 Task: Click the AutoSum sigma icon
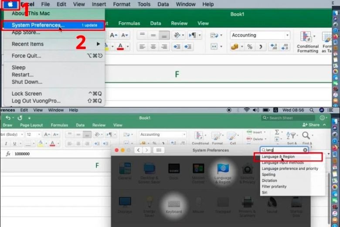pos(277,132)
